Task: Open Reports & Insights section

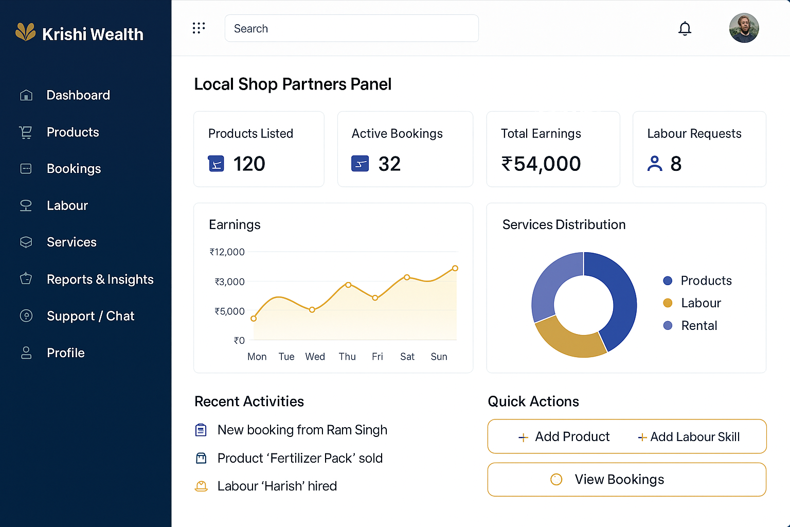Action: [100, 279]
